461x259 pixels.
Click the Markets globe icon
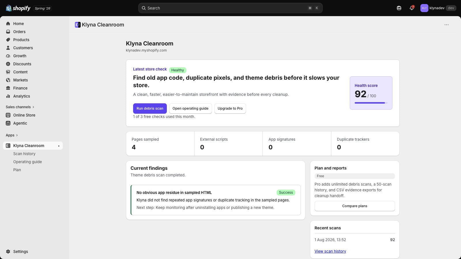point(8,80)
